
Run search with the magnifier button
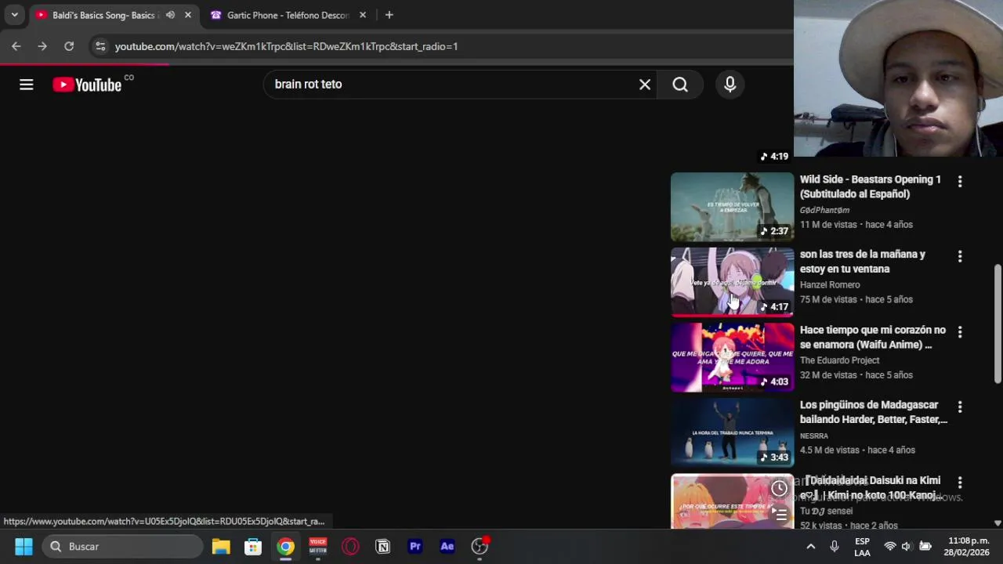(680, 85)
